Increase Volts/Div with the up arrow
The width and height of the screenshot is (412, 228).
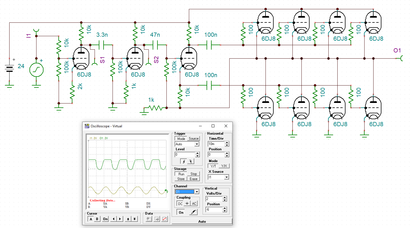point(225,197)
